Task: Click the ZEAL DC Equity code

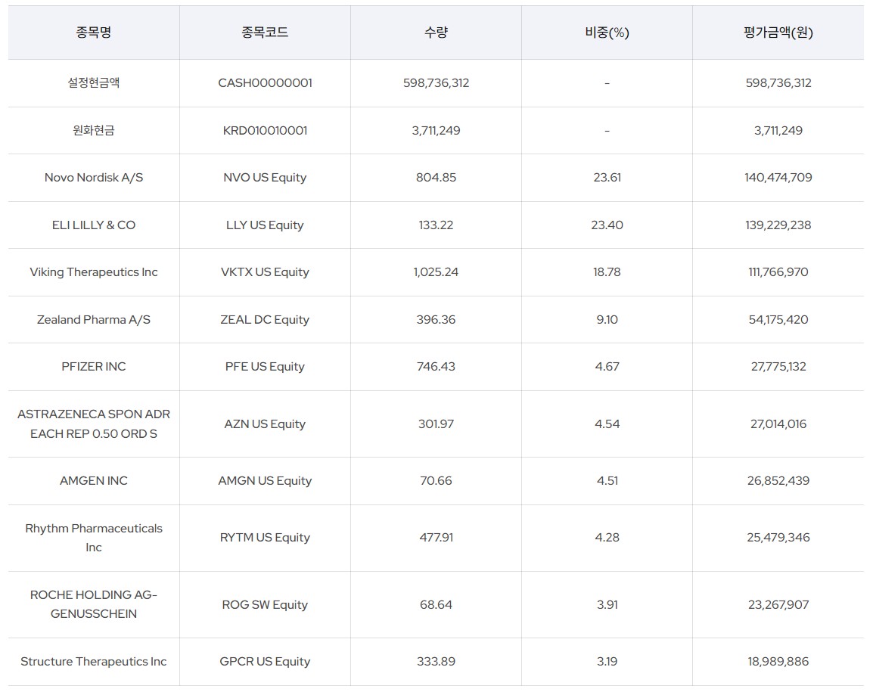Action: [265, 320]
